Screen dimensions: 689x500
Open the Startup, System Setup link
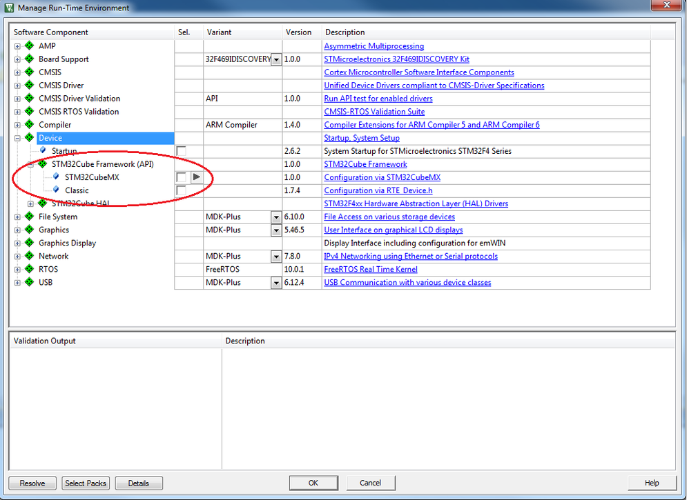click(x=362, y=139)
